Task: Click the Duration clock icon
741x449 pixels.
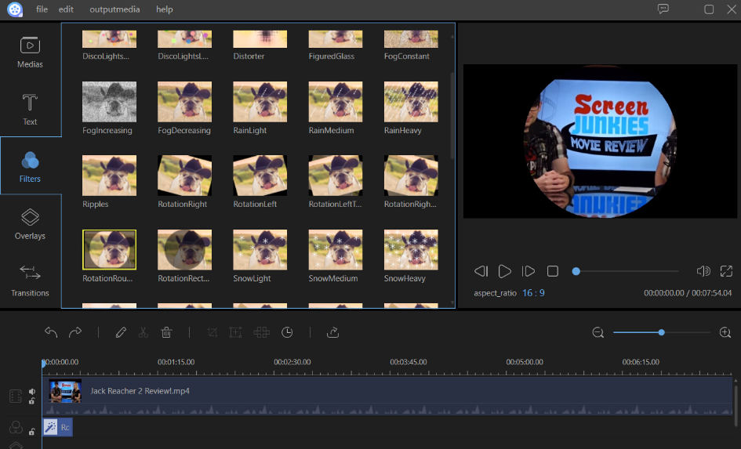Action: (287, 332)
